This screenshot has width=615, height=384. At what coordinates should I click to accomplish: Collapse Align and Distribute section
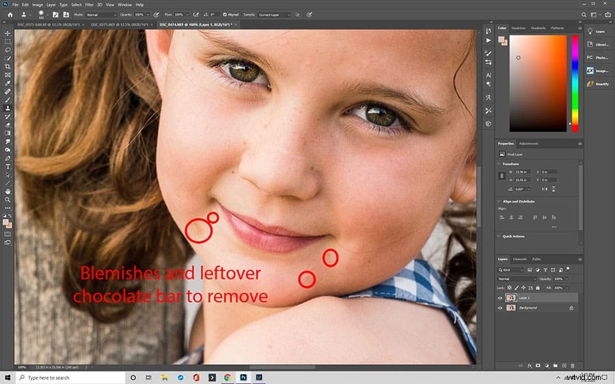[499, 201]
